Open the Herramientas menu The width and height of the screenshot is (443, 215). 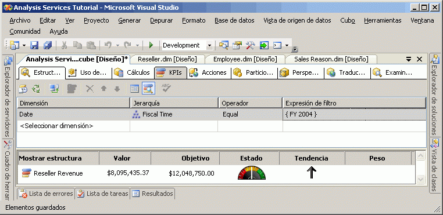[x=383, y=20]
